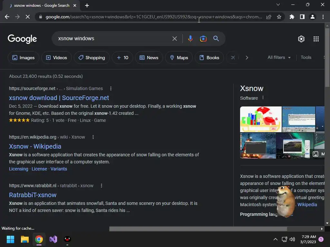Click the horizontal scrollbar thumb

tap(198, 229)
